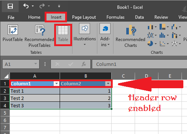The width and height of the screenshot is (187, 134).
Task: Click the Recommended Charts icon
Action: (x=131, y=30)
